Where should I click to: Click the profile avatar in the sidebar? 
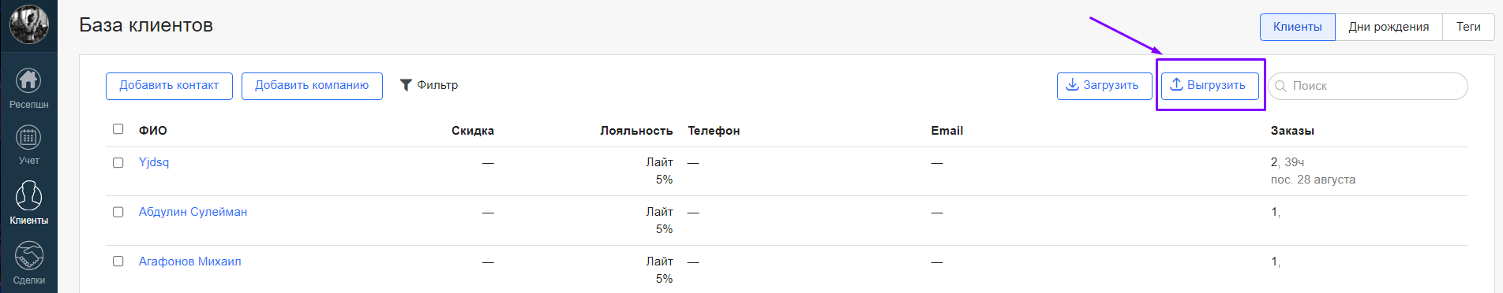pos(28,24)
